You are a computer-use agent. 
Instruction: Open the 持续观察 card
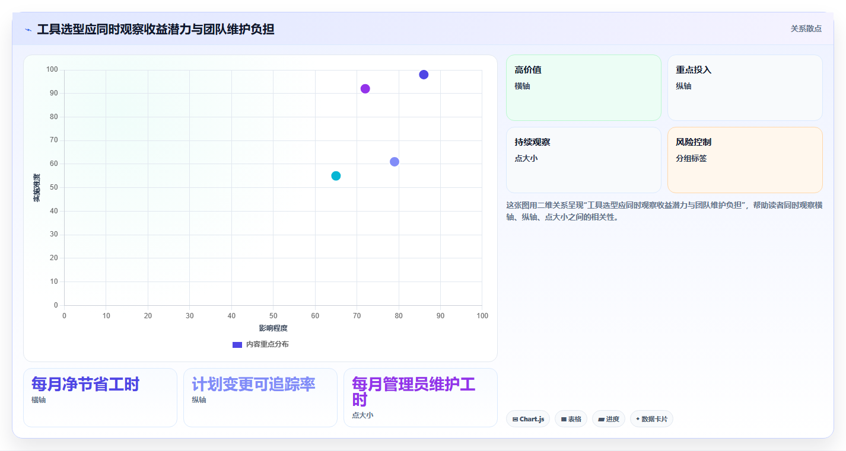(x=584, y=160)
